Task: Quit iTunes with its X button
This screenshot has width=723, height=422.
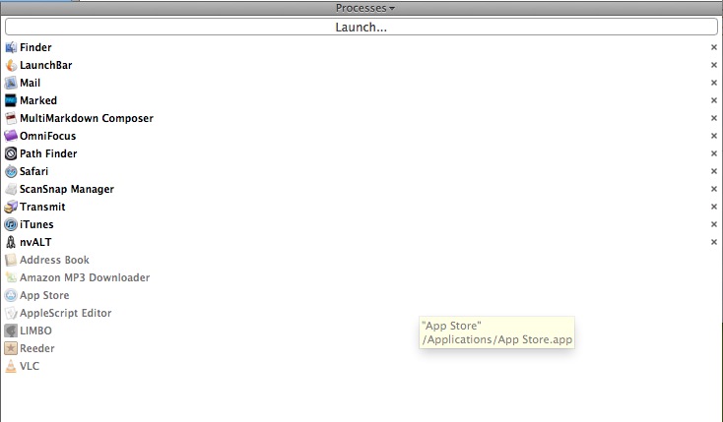Action: 714,224
